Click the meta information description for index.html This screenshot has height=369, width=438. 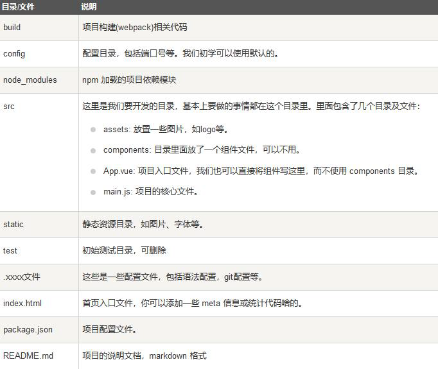(193, 303)
